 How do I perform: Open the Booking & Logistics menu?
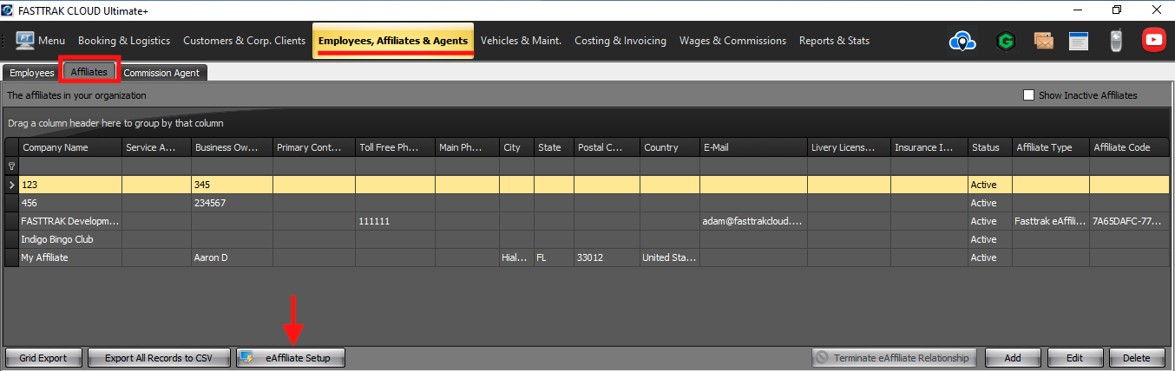(126, 41)
